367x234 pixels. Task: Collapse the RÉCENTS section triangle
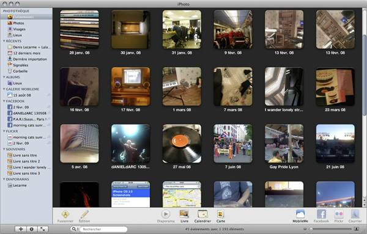[4, 41]
